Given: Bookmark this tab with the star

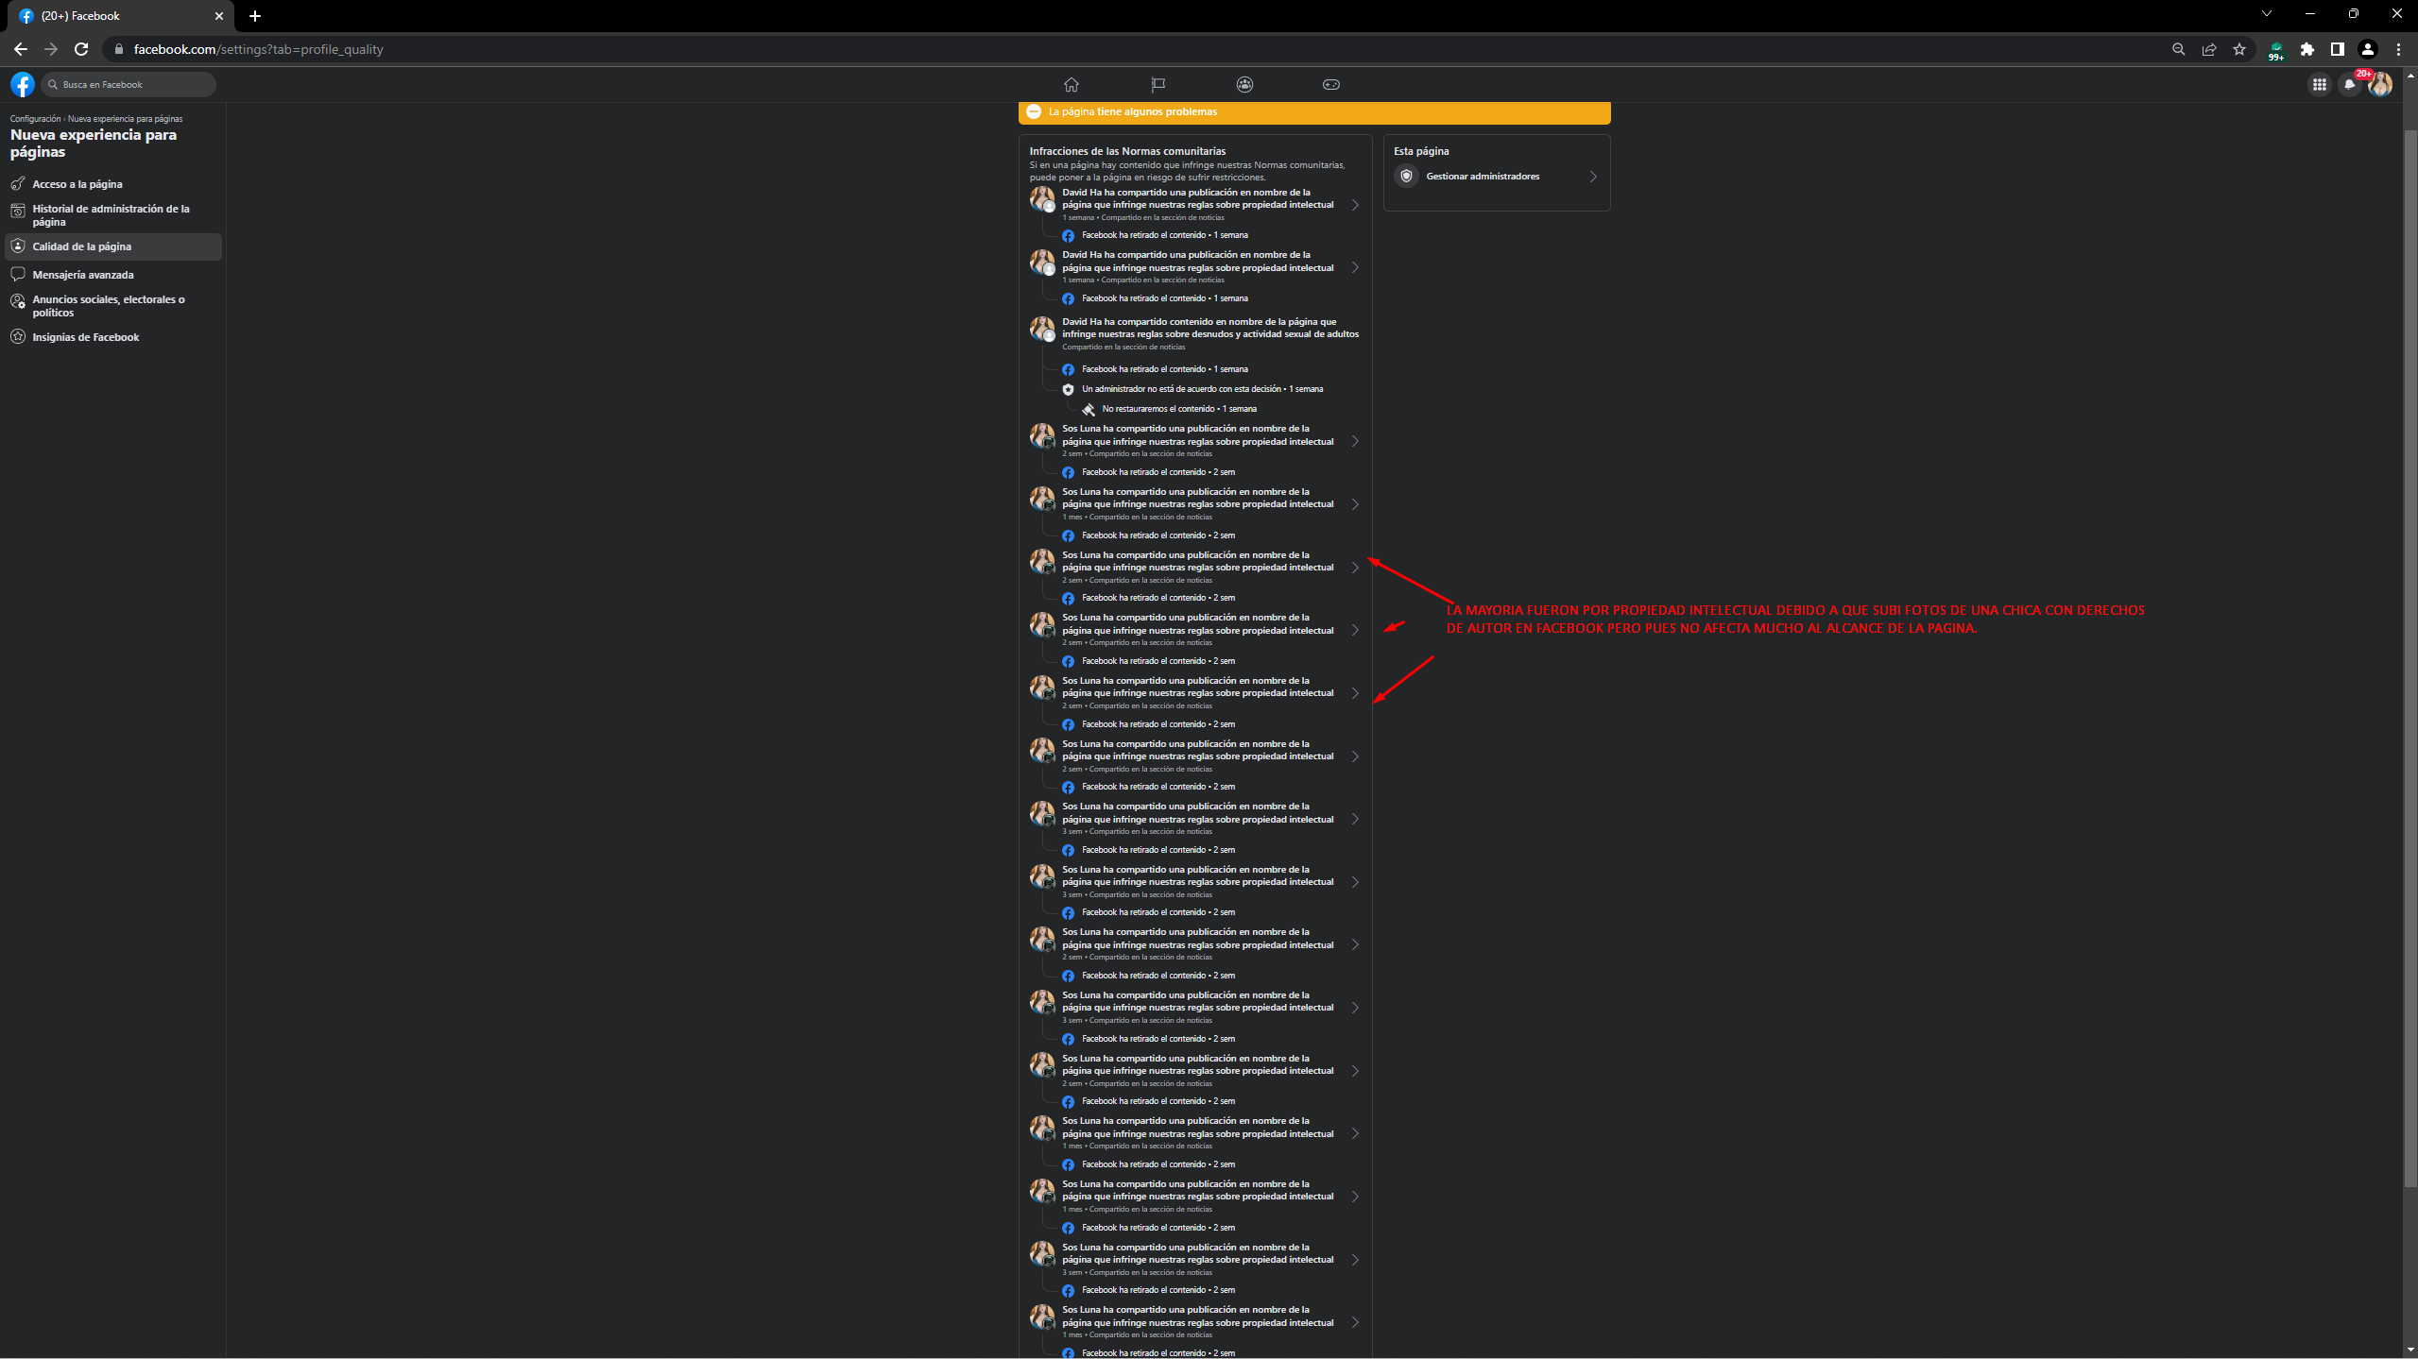Looking at the screenshot, I should (2238, 49).
